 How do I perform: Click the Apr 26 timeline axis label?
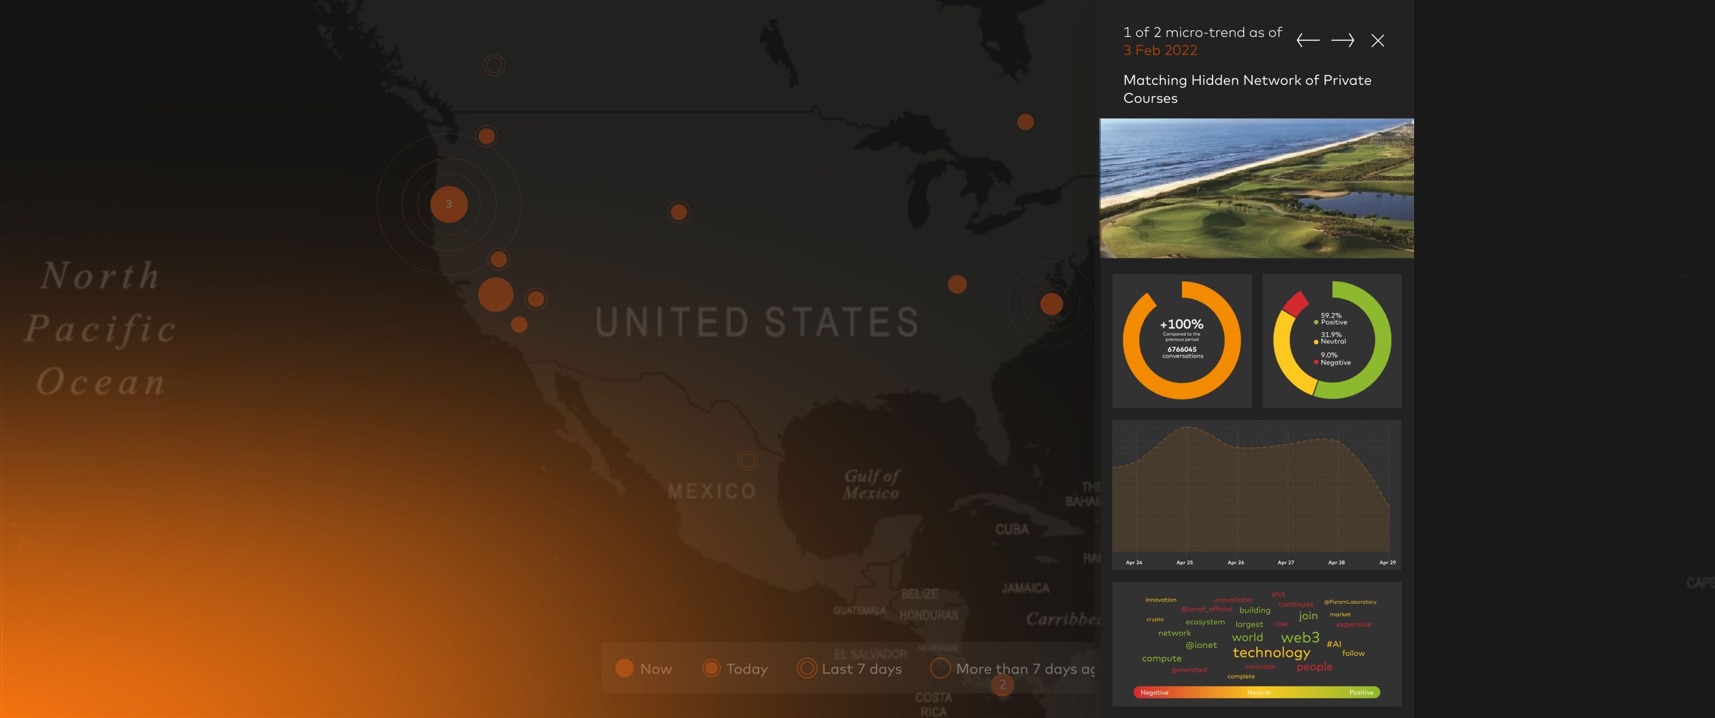click(x=1235, y=563)
